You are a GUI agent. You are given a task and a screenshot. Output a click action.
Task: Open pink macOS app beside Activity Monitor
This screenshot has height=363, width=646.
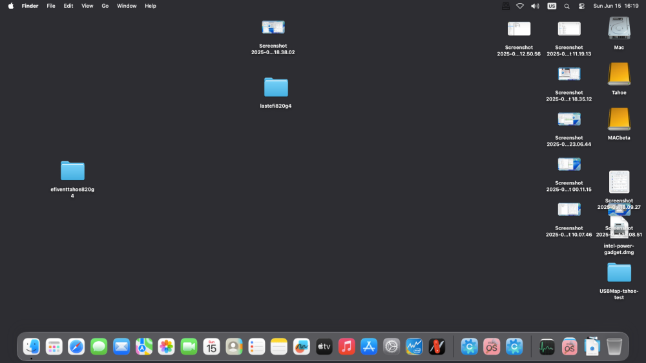click(569, 346)
